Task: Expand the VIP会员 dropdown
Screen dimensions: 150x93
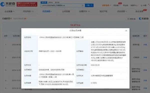Action: [106, 5]
